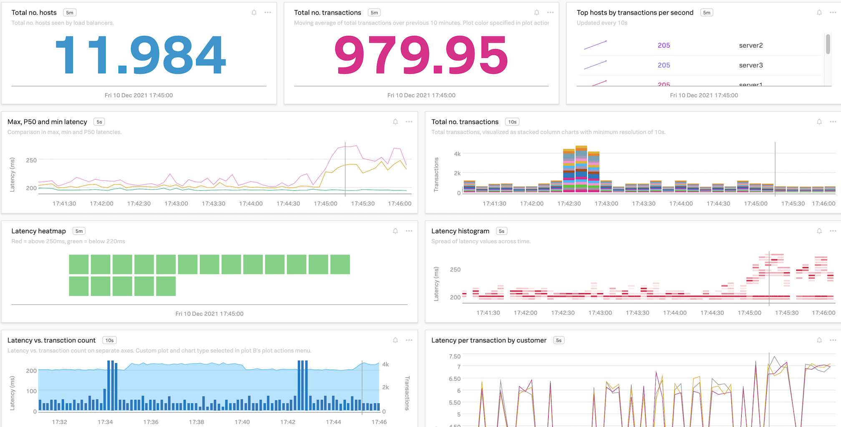
Task: Click bell on Latency per transaction by customer
Action: (819, 340)
